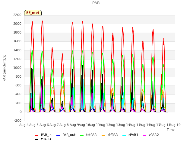Toggle the totPAR legend entry
The height and width of the screenshot is (145, 193).
tap(88, 135)
